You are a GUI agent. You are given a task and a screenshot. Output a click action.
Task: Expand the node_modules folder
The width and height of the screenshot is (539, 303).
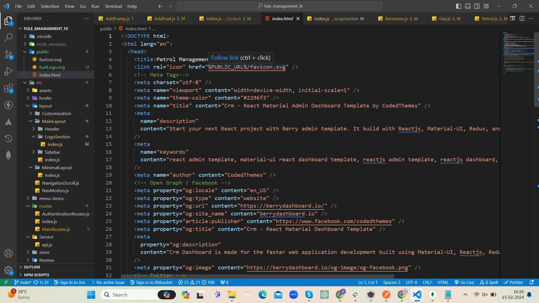[51, 44]
